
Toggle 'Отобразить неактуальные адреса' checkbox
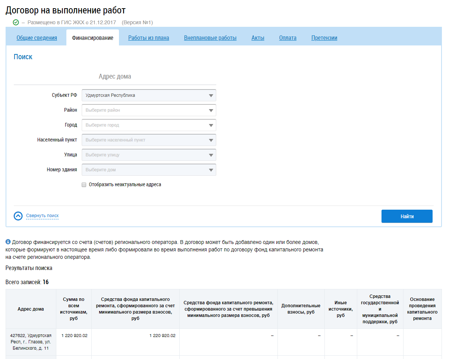pyautogui.click(x=84, y=185)
